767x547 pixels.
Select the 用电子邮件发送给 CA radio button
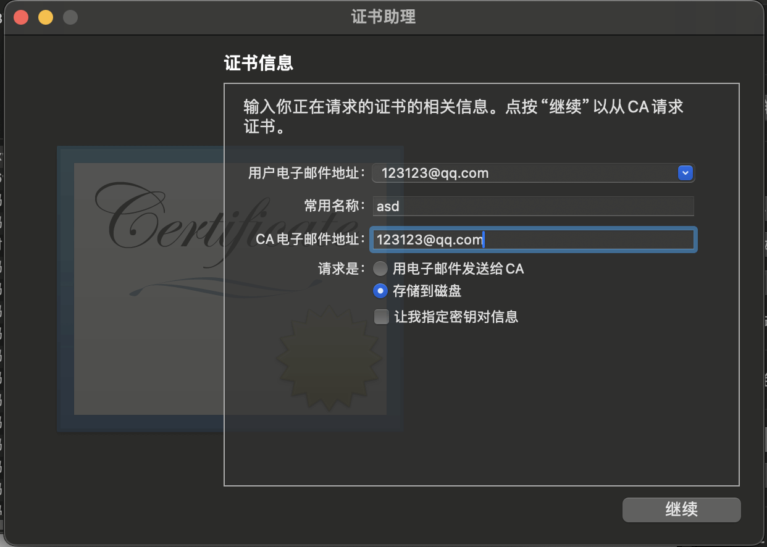tap(380, 269)
